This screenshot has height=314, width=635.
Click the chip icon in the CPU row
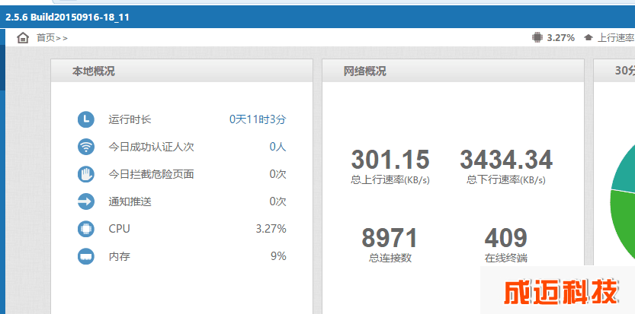pyautogui.click(x=86, y=229)
